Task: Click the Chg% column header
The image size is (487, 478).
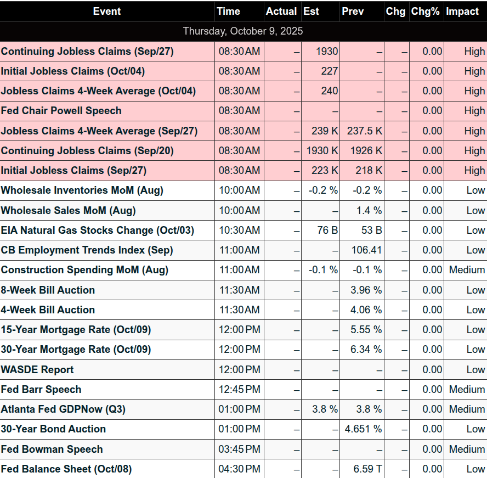Action: pos(426,12)
